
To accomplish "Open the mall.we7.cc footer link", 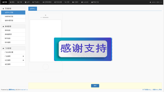I will [24, 89].
